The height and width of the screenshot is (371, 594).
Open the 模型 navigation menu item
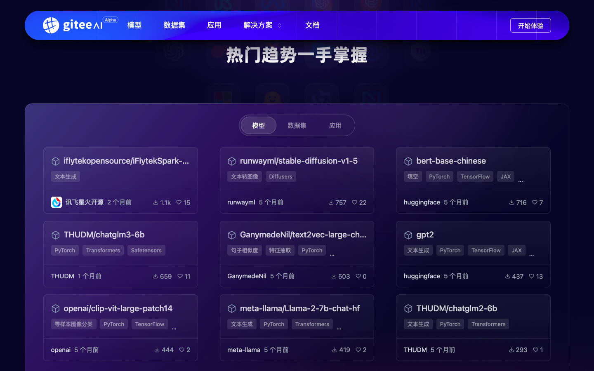(134, 25)
